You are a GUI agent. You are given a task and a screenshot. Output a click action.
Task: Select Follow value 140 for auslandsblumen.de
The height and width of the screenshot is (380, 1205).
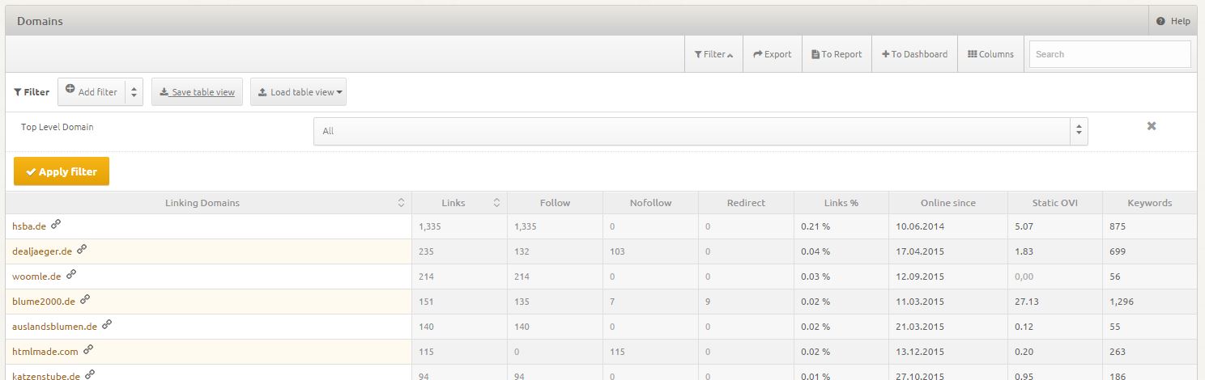coord(522,327)
